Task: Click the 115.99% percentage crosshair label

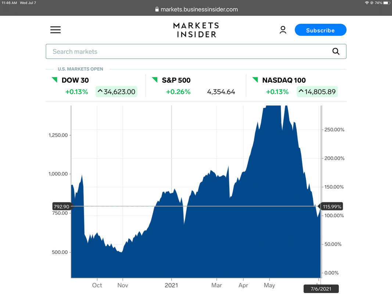Action: click(x=332, y=207)
